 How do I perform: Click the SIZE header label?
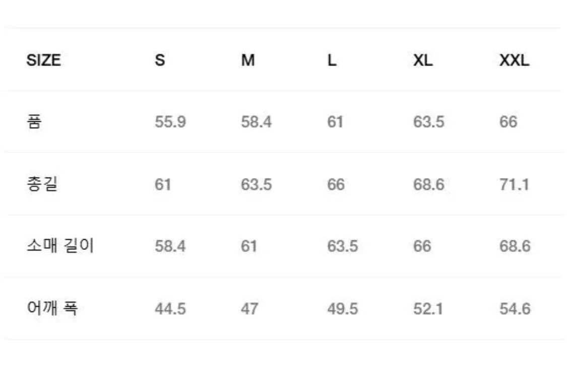pyautogui.click(x=43, y=61)
